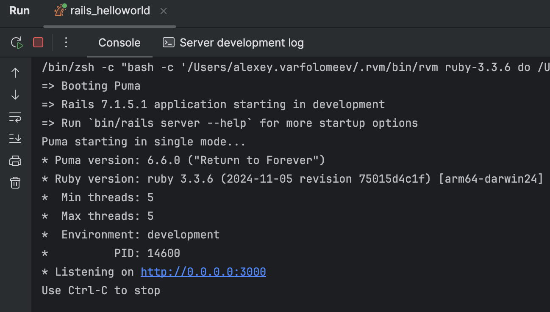The height and width of the screenshot is (312, 550).
Task: Click the Rails icon on rails_helloworld tab
Action: click(59, 11)
